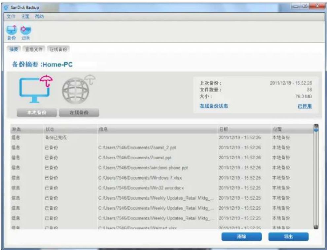Sort by the 日期 column header
Viewport: 327px width, 250px height.
244,129
